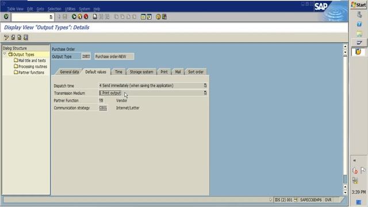Click the Customize local layout icon
The height and width of the screenshot is (207, 368).
tap(164, 17)
